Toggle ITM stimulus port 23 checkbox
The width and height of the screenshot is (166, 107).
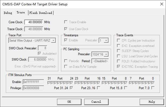click(76, 83)
